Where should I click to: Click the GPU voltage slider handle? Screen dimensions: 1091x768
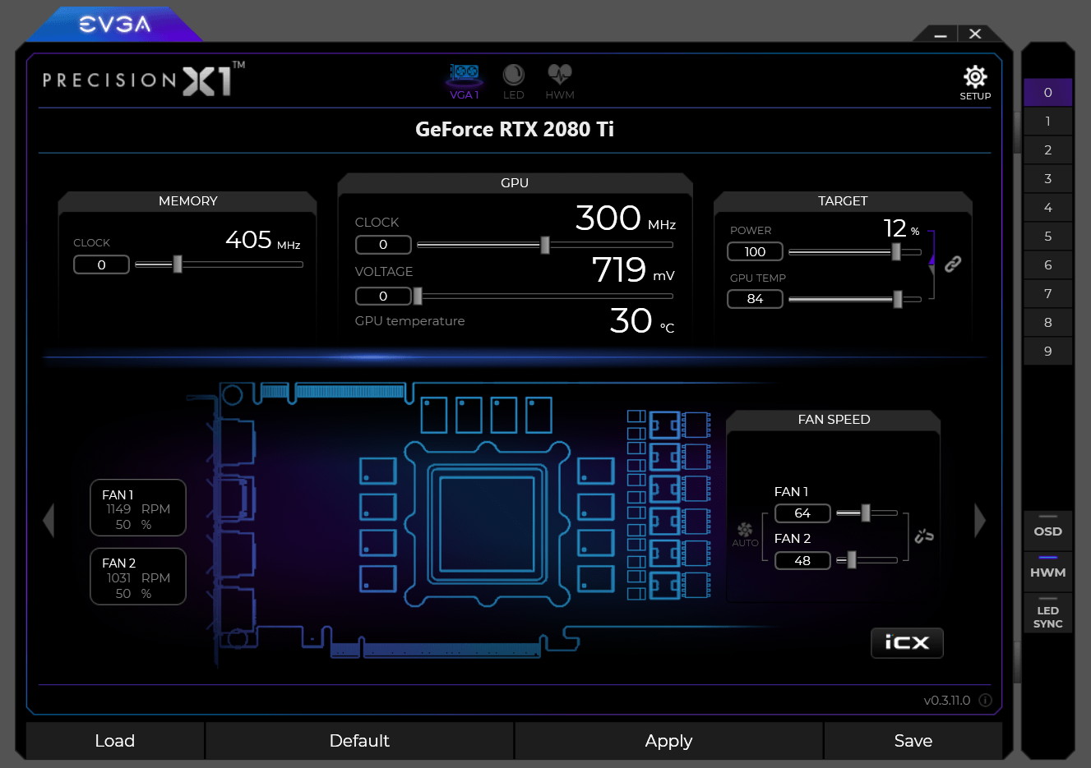tap(418, 296)
